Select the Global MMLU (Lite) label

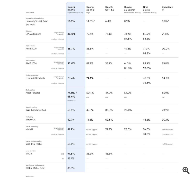36,168
